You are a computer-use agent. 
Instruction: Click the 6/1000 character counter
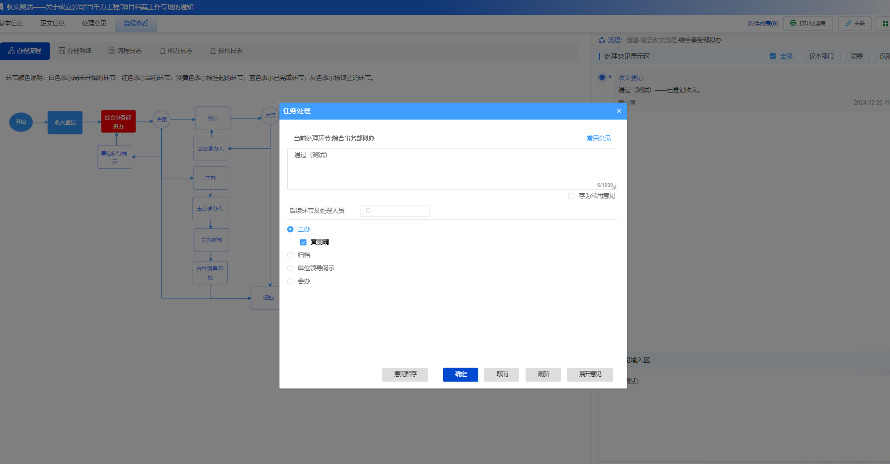[605, 185]
